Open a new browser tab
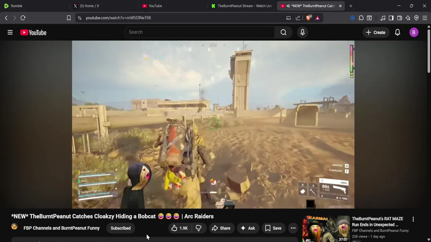The height and width of the screenshot is (242, 431). tap(351, 6)
